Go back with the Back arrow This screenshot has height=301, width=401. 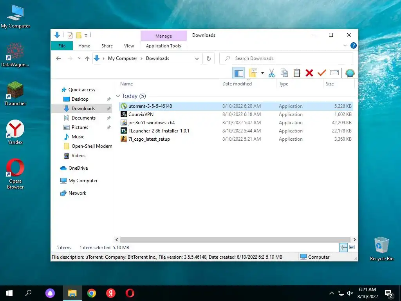point(58,58)
